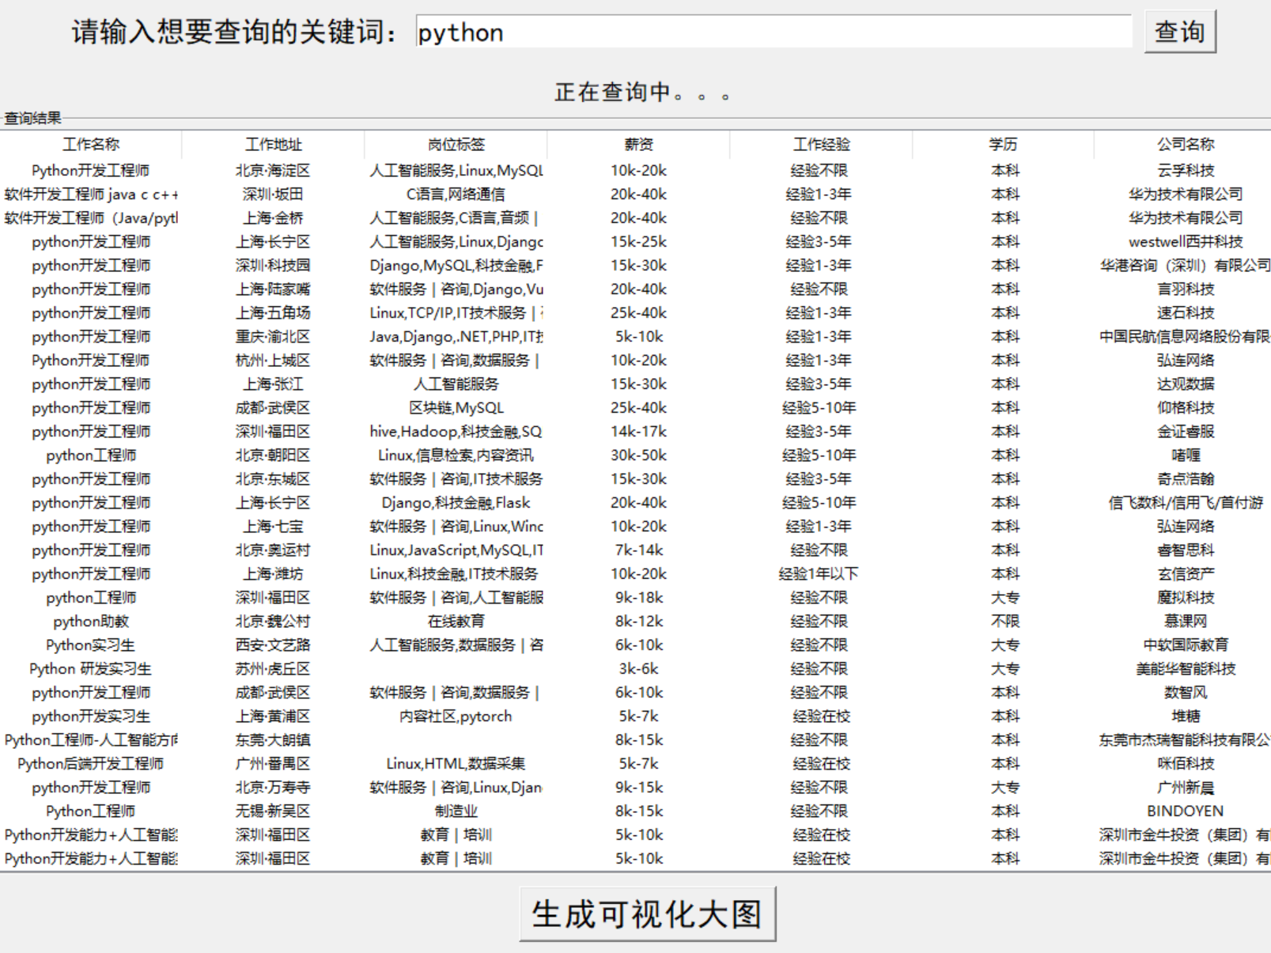Click the 查询 search button

click(x=1179, y=32)
